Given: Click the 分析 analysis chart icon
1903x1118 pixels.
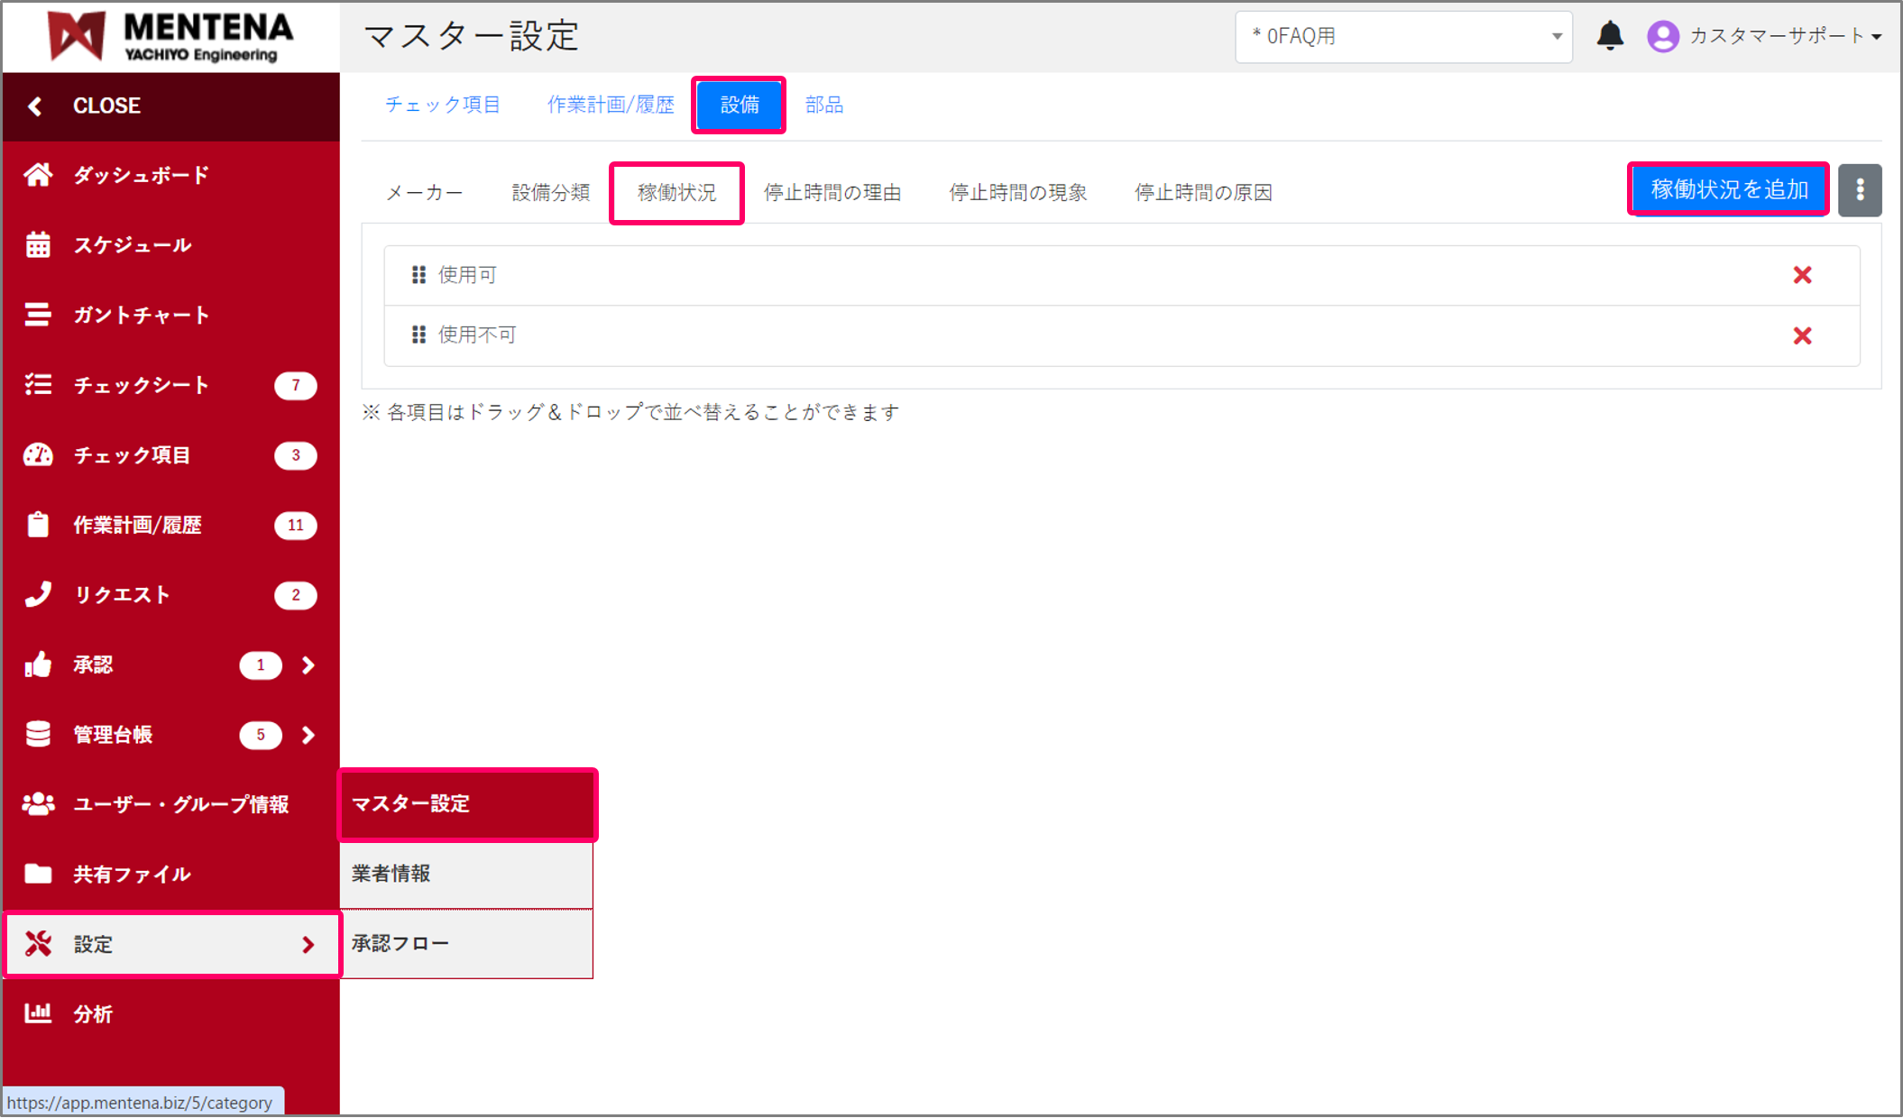Looking at the screenshot, I should [40, 1013].
